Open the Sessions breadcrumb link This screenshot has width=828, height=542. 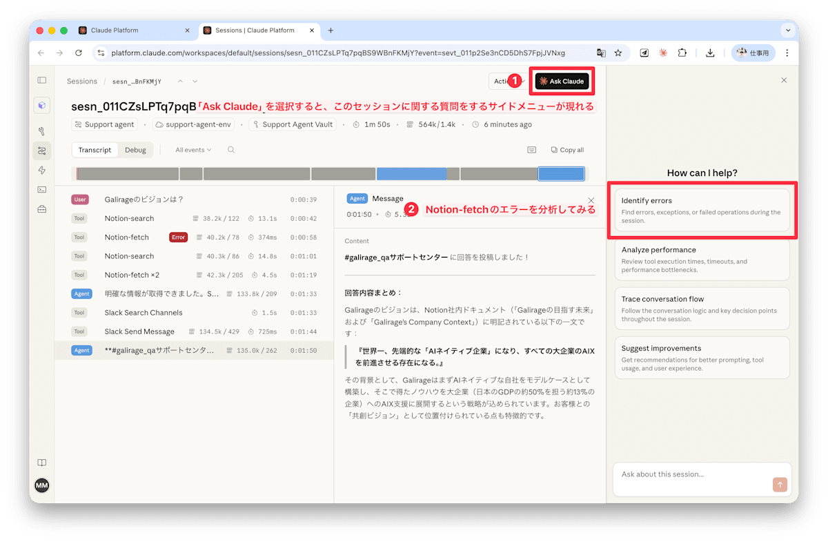coord(82,81)
